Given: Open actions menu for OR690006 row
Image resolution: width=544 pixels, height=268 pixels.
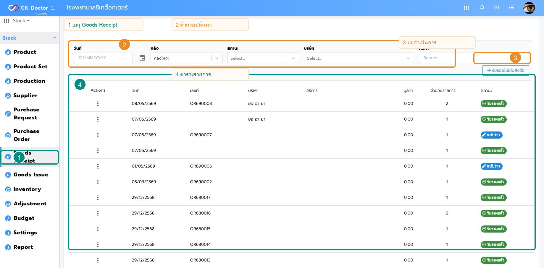Looking at the screenshot, I should pyautogui.click(x=98, y=166).
